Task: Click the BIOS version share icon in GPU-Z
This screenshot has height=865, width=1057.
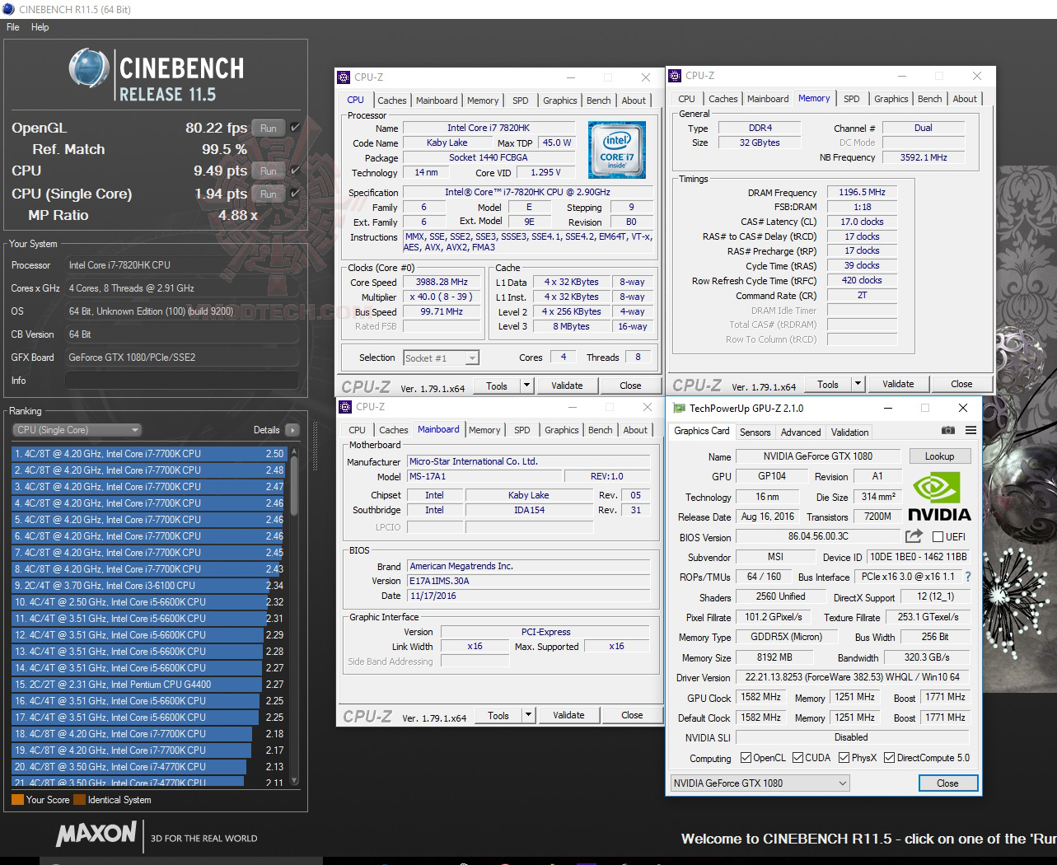Action: pos(914,536)
